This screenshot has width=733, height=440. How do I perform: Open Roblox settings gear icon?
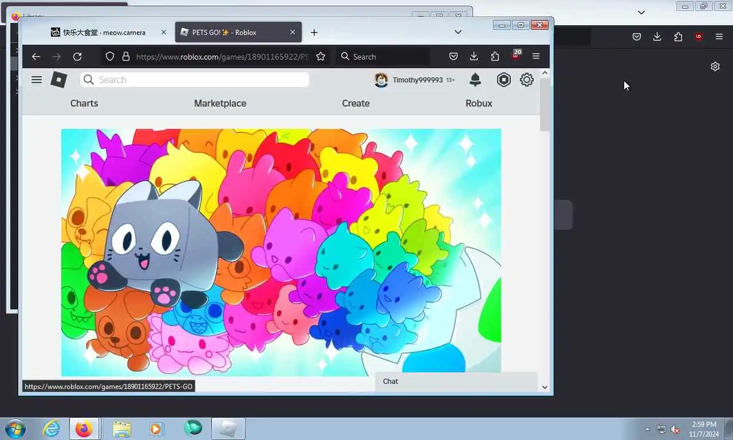pos(527,80)
